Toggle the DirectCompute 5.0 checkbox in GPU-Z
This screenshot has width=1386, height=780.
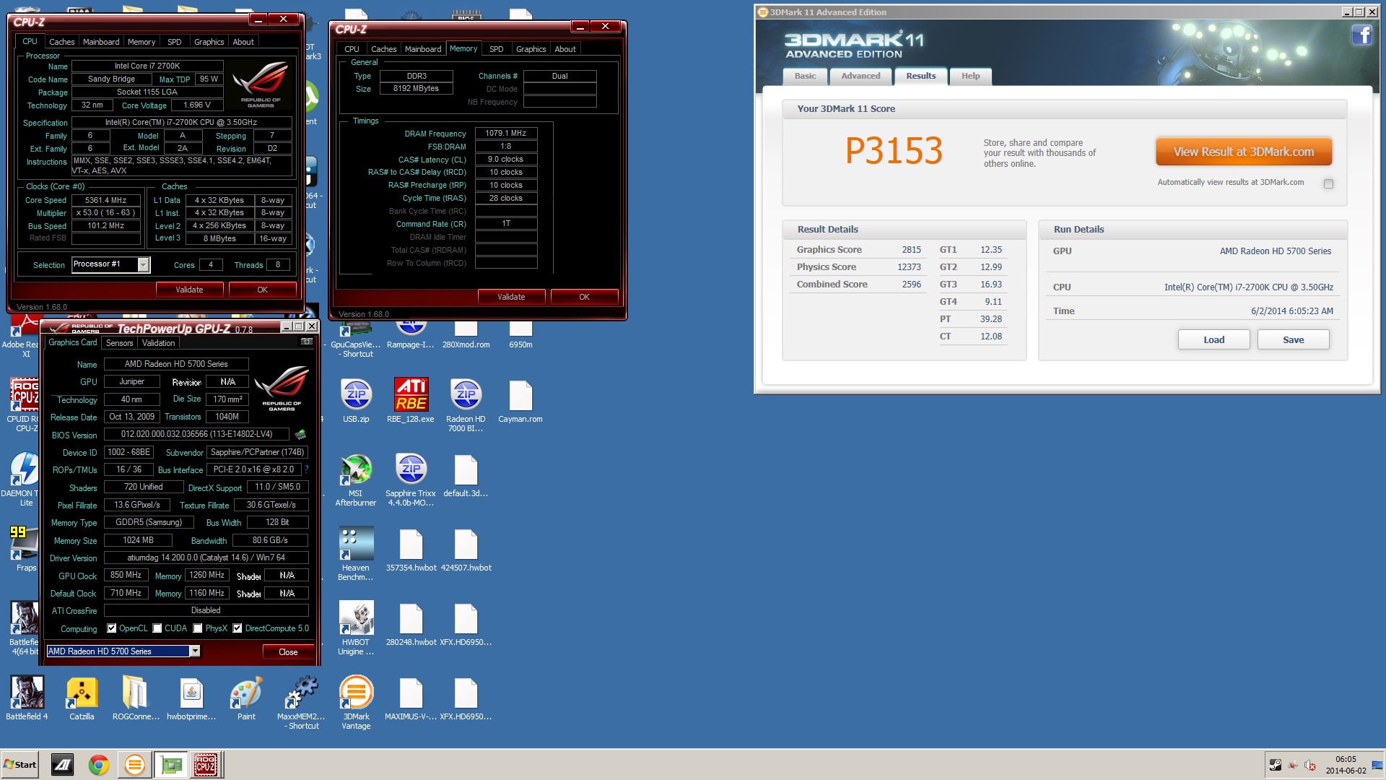click(237, 628)
